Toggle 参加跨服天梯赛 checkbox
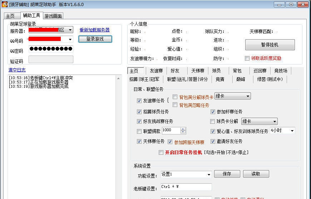Viewport: 311px width, 199px height. pyautogui.click(x=170, y=142)
